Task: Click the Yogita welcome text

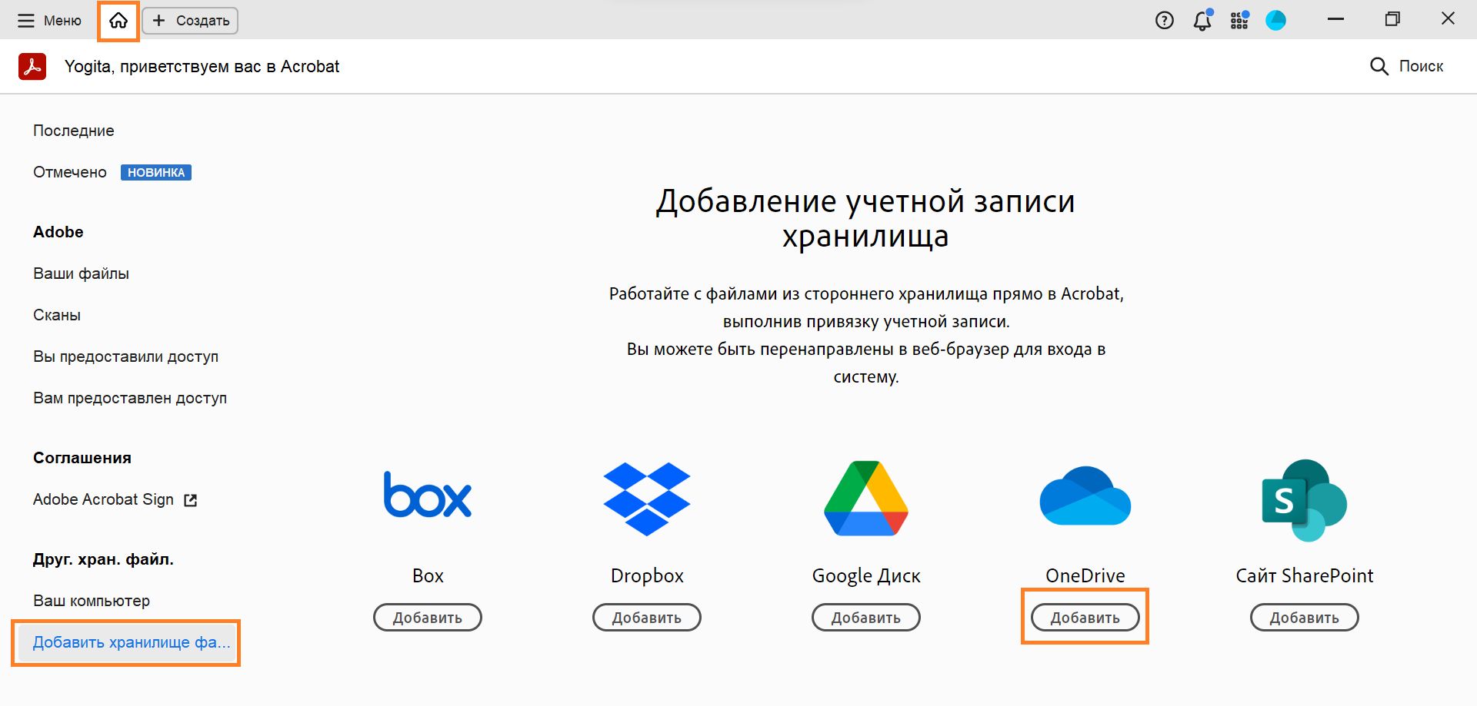Action: [x=202, y=67]
